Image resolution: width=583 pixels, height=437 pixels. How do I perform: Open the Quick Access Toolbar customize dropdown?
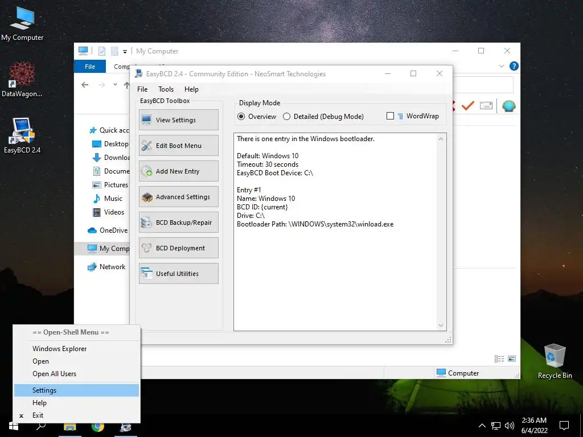125,51
